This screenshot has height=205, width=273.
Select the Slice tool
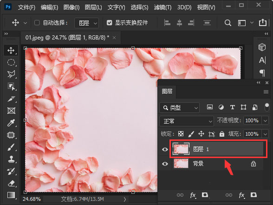click(x=11, y=99)
